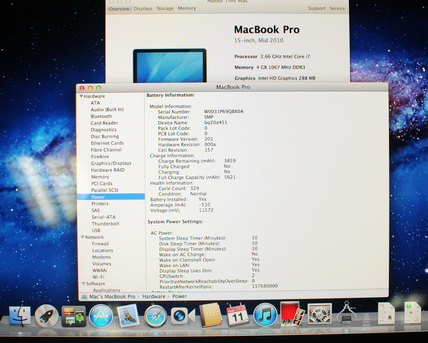Launch iTunes from the Dock
The image size is (428, 343).
[x=265, y=315]
